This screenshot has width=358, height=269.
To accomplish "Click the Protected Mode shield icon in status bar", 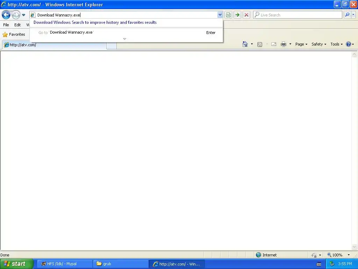I will click(x=314, y=255).
